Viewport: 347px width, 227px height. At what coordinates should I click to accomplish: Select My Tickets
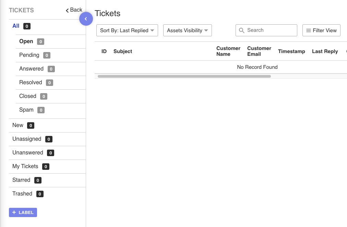pos(25,166)
